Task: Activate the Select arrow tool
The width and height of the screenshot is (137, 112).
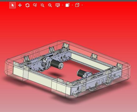Action: click(x=12, y=5)
